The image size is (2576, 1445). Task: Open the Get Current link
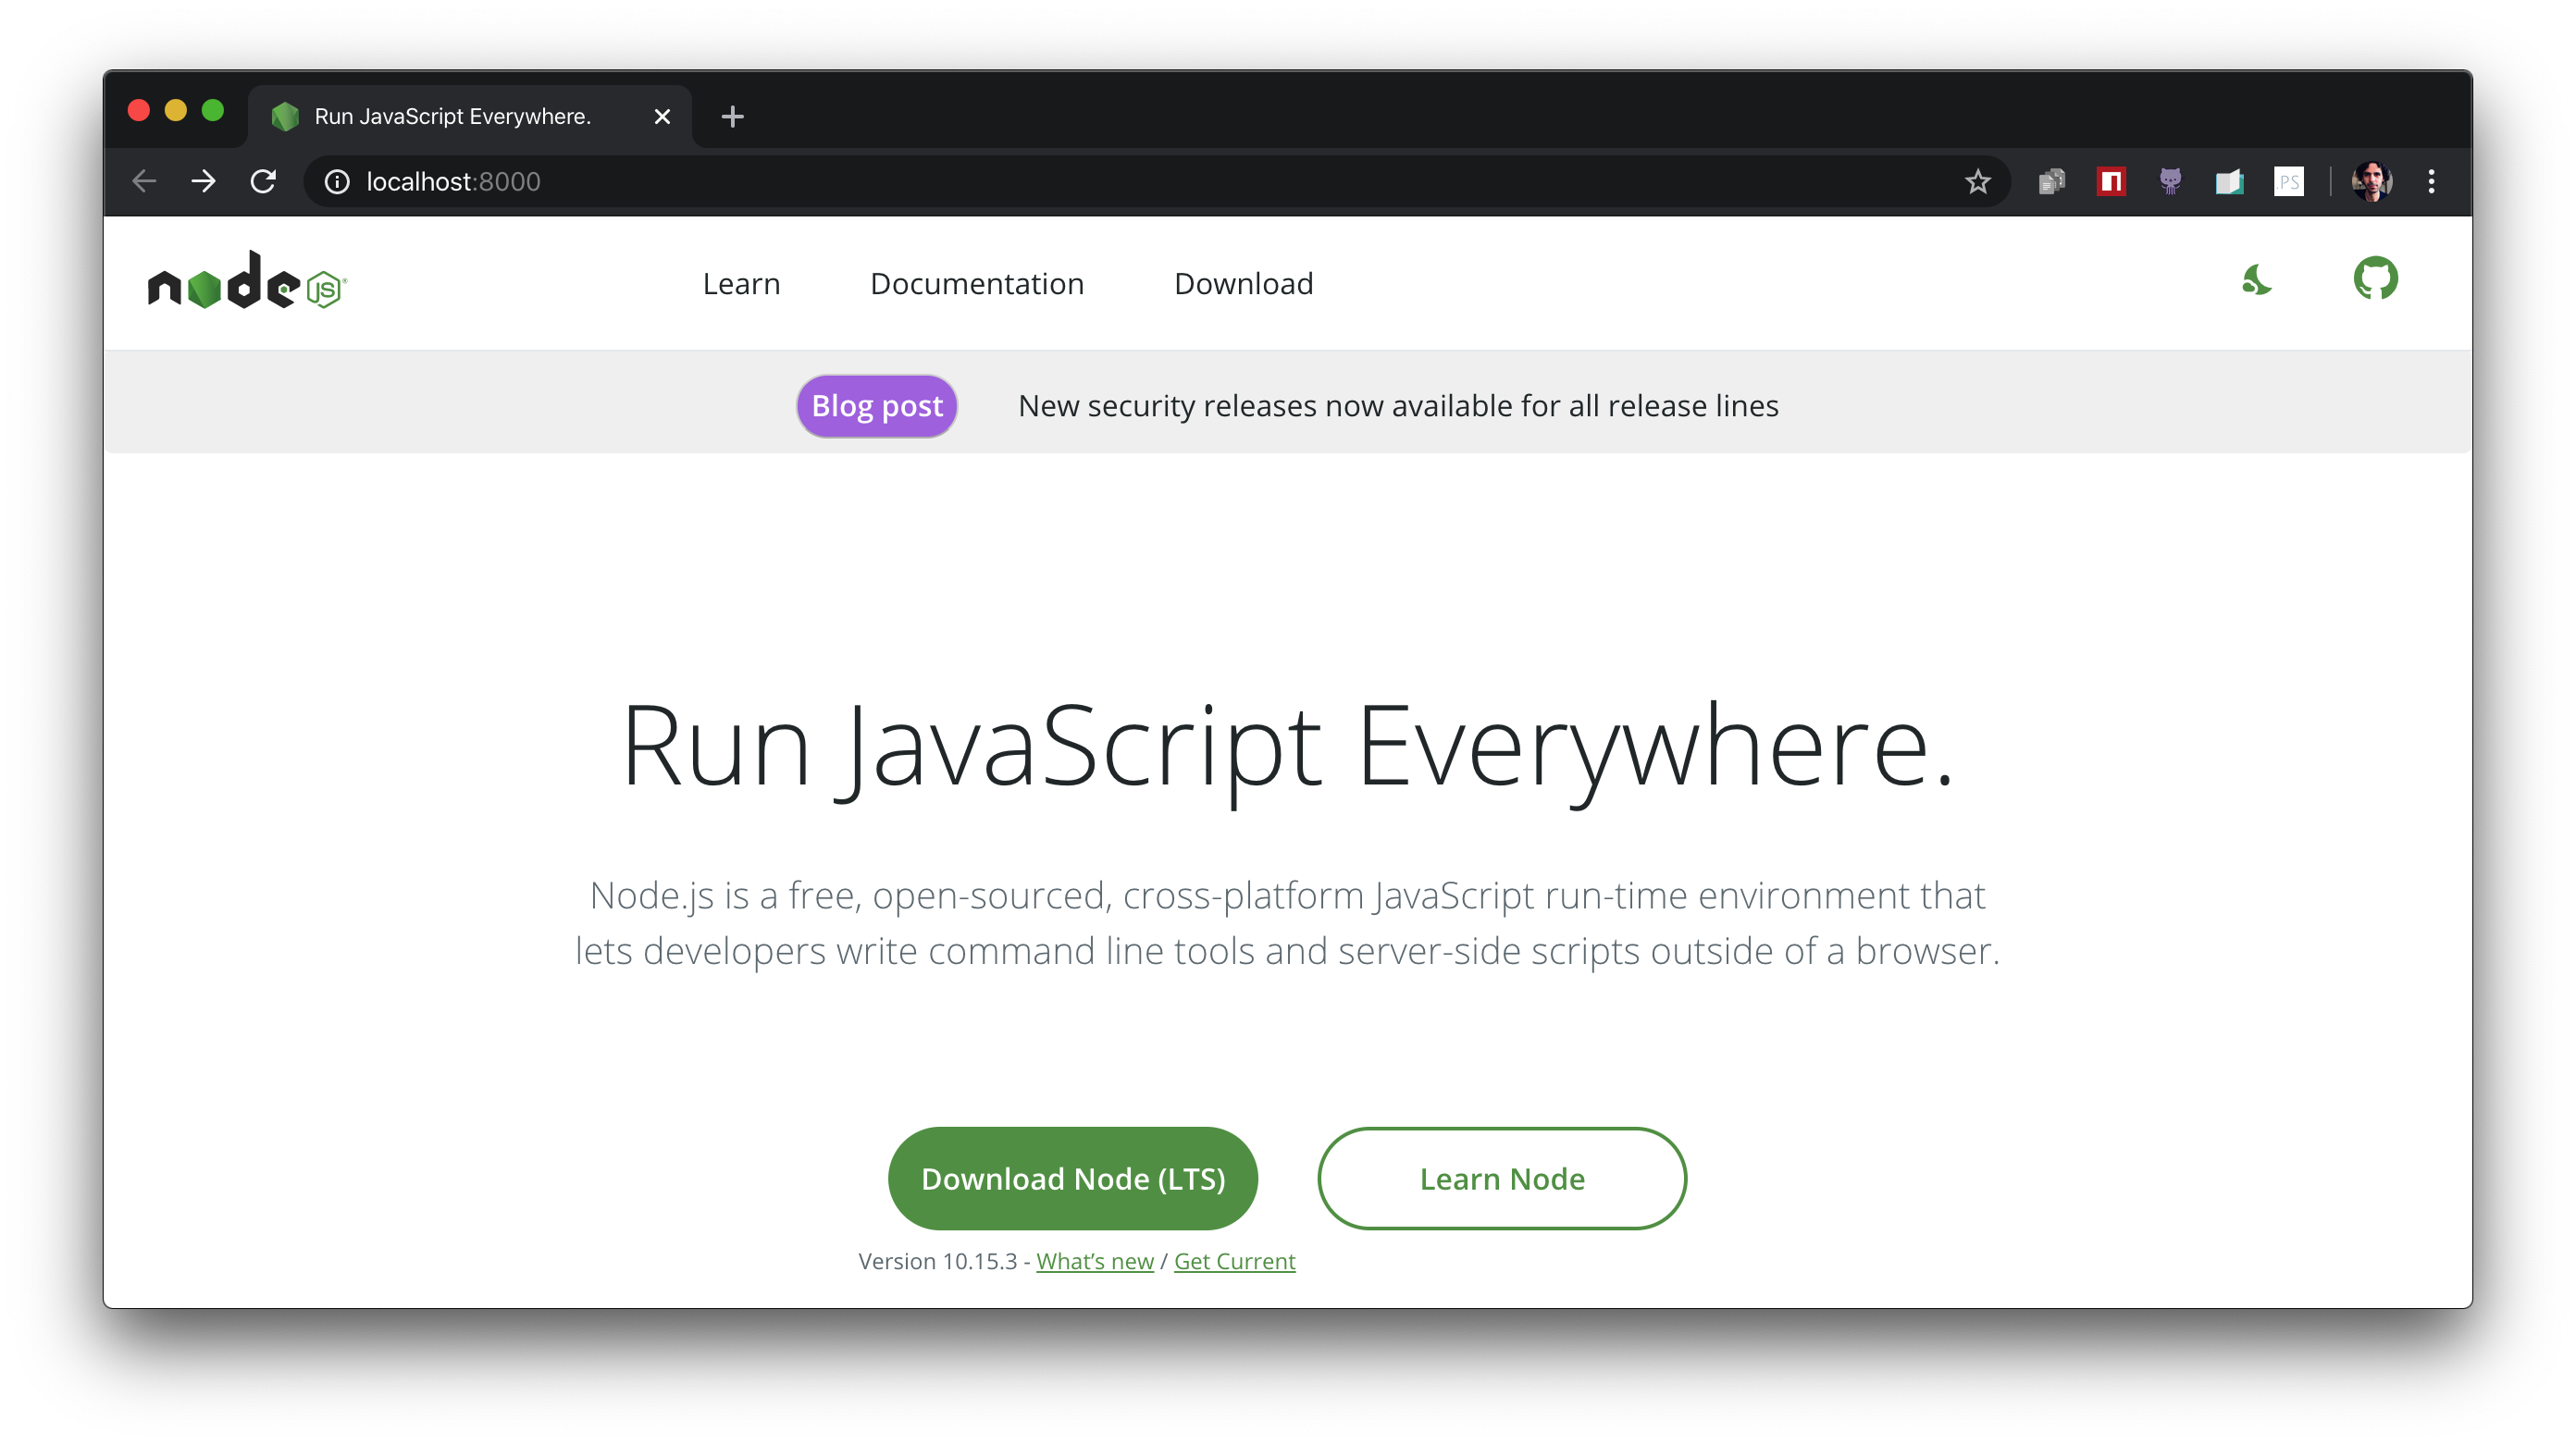[x=1234, y=1260]
